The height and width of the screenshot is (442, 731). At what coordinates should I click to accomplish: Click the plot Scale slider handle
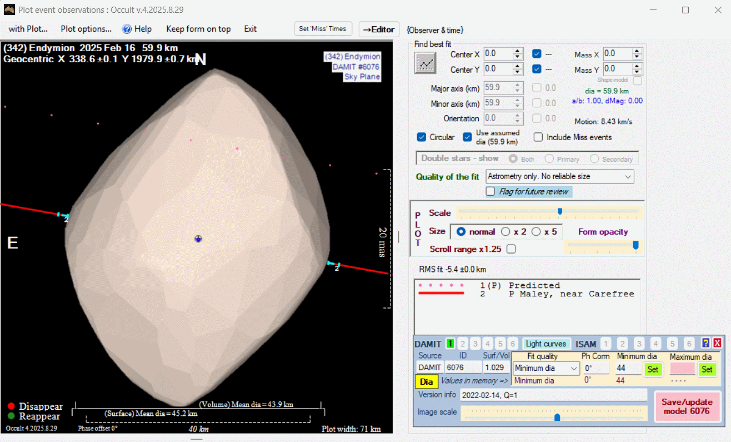(x=560, y=211)
